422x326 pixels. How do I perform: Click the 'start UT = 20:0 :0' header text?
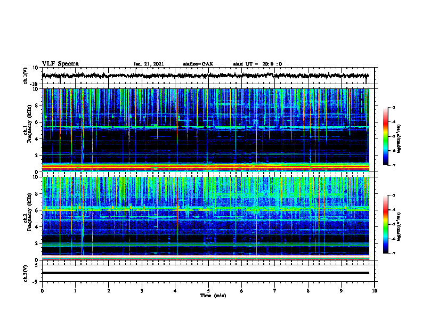257,64
